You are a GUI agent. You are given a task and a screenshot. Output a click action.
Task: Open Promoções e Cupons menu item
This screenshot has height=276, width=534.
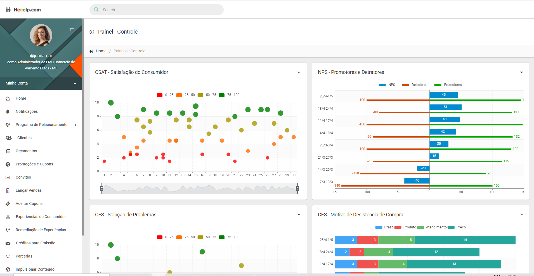(34, 164)
